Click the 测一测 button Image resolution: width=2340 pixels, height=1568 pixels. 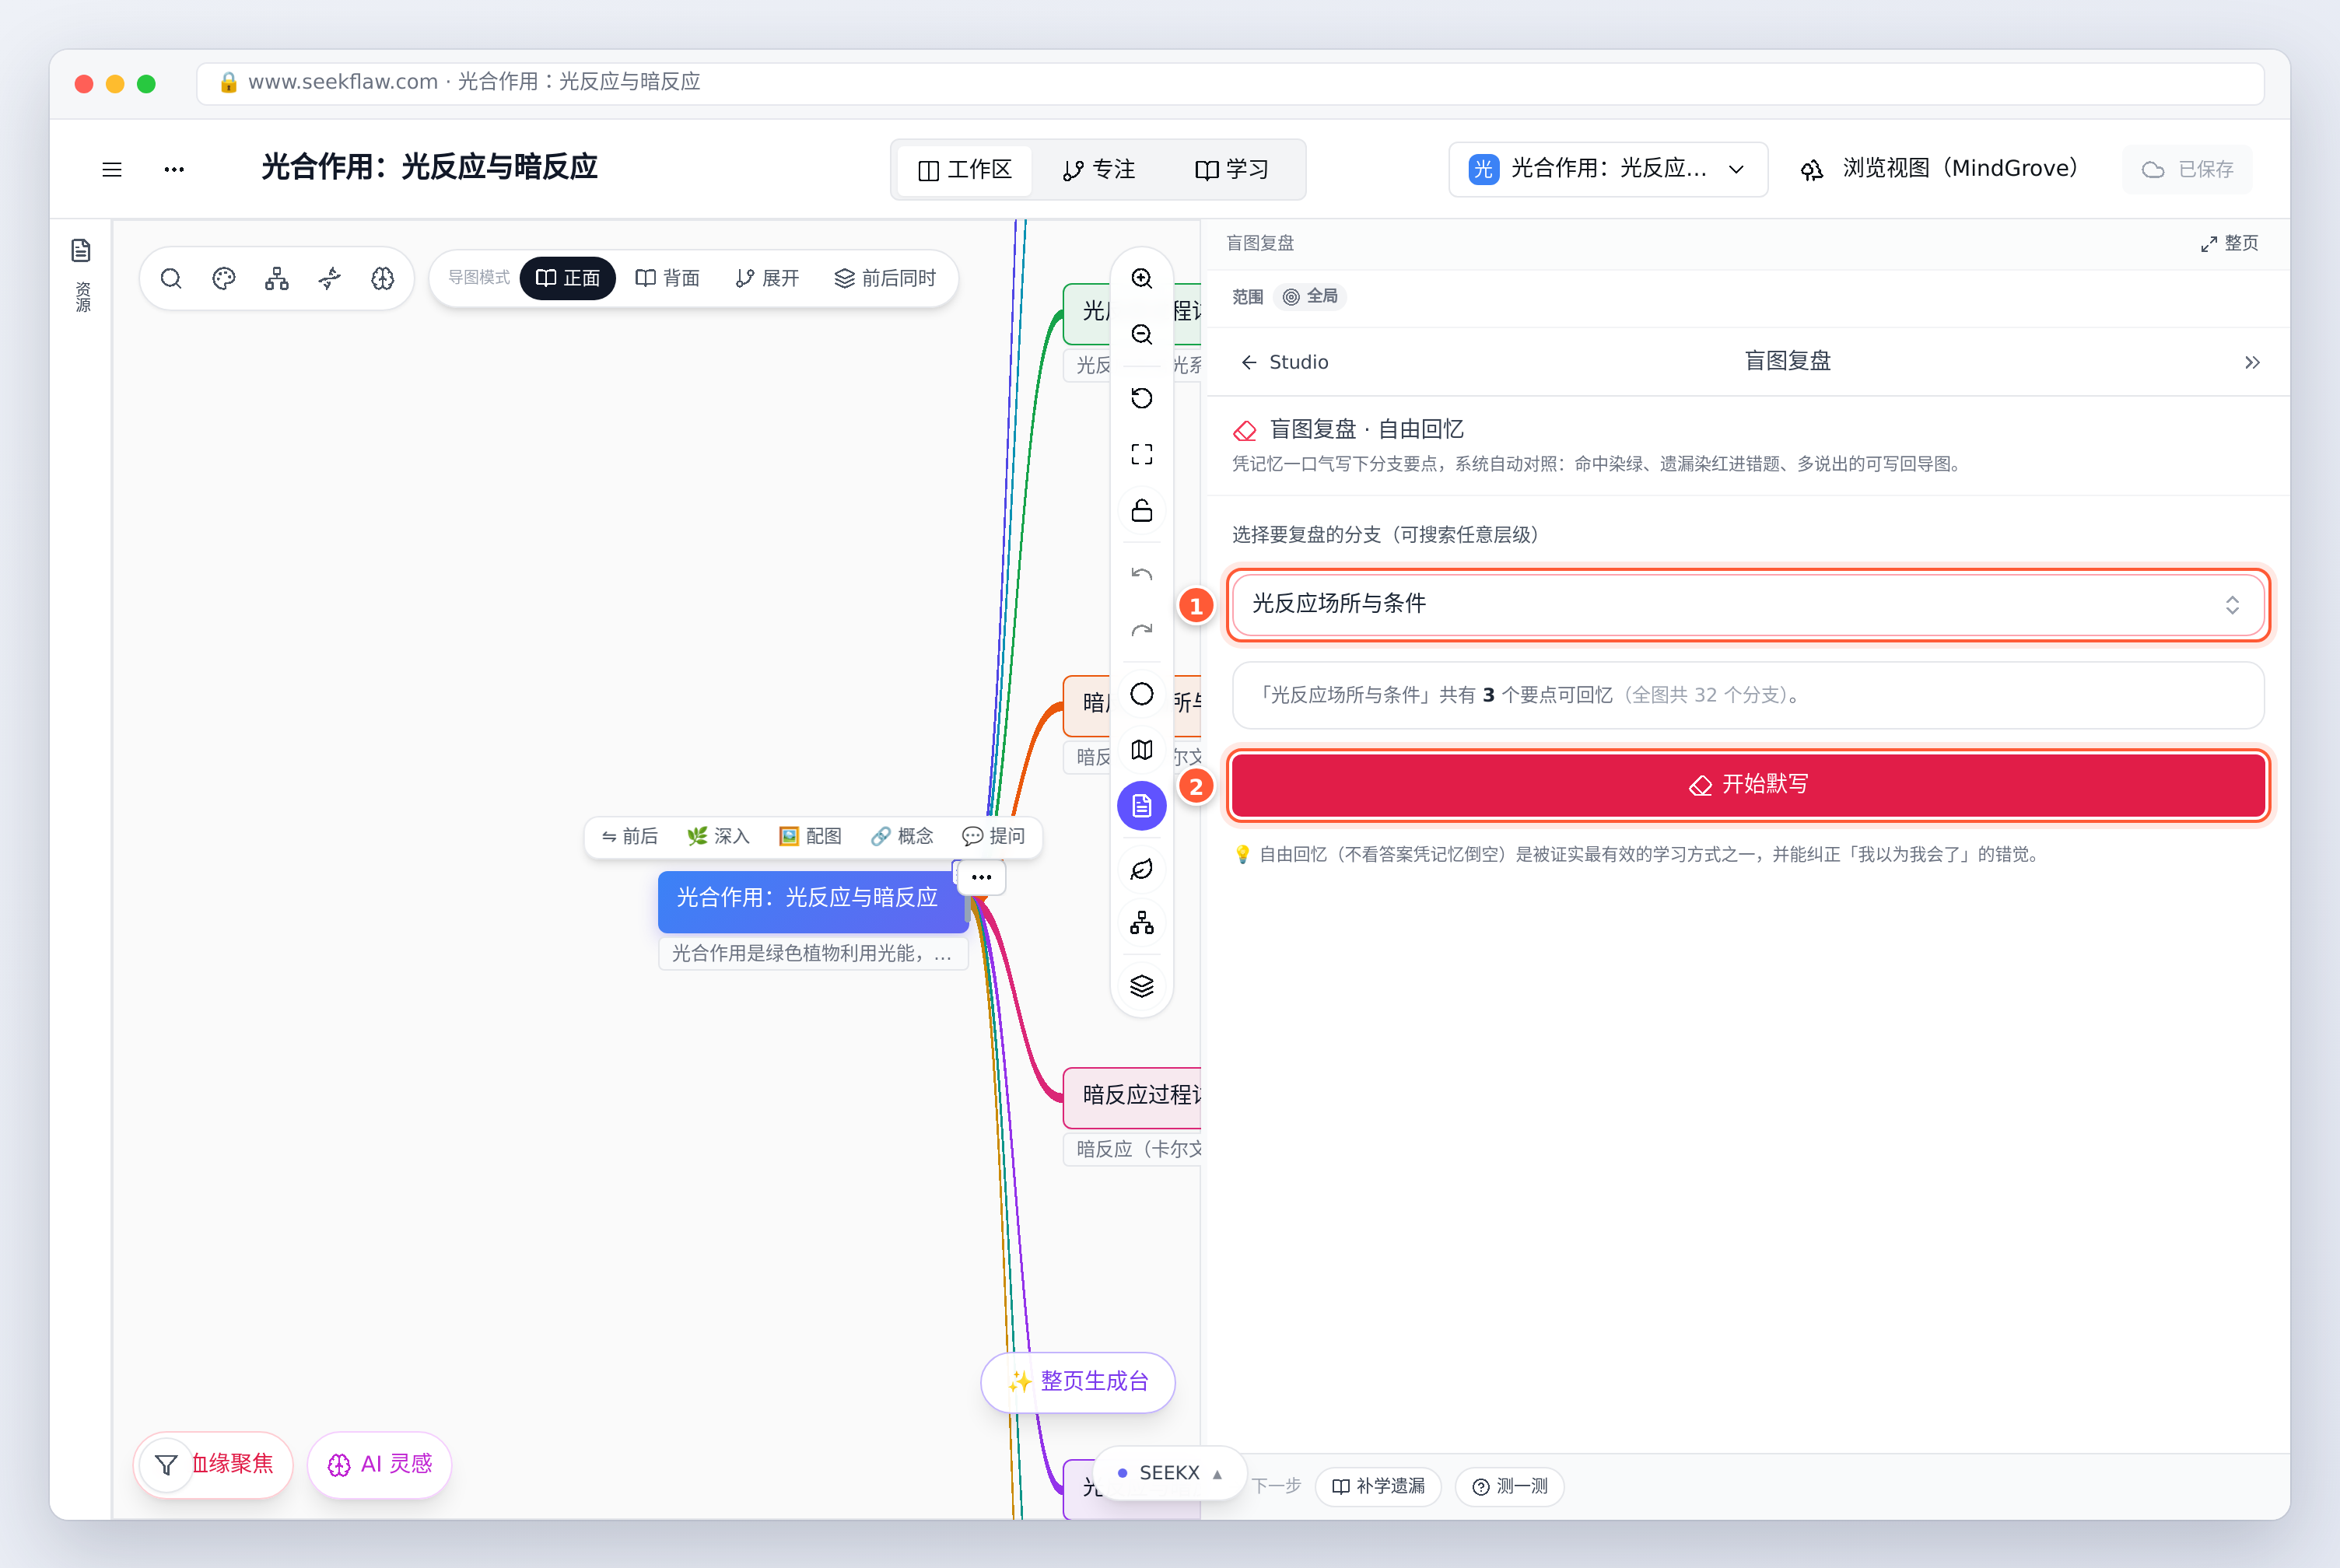pos(1509,1486)
